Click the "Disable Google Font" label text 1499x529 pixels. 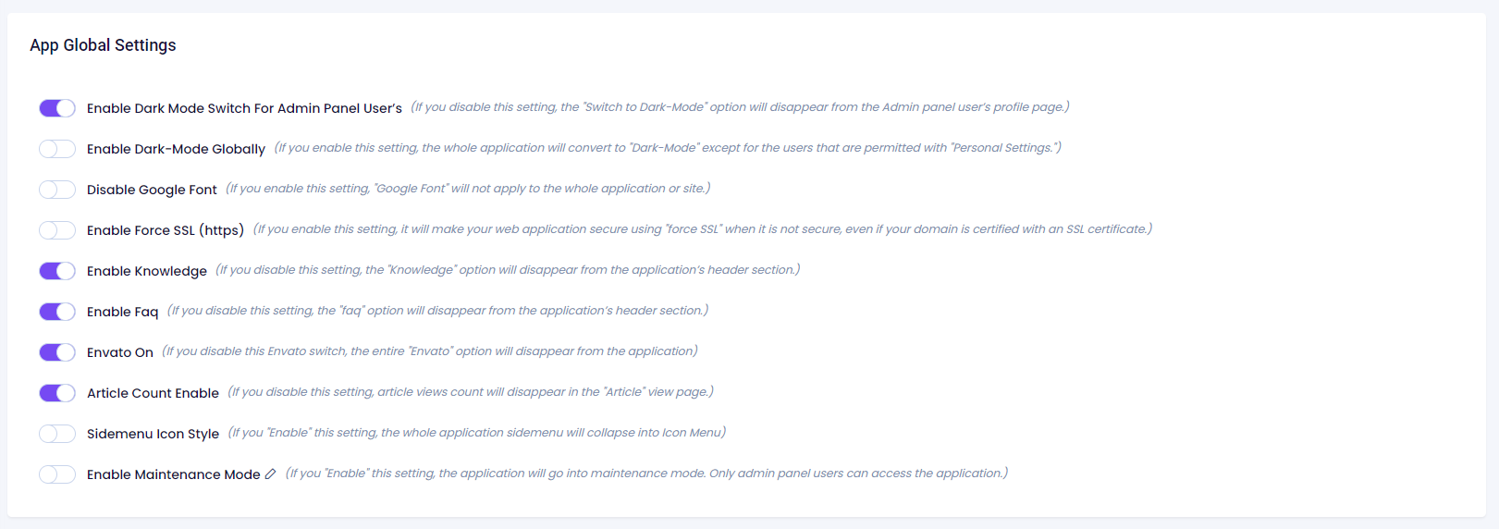coord(152,190)
